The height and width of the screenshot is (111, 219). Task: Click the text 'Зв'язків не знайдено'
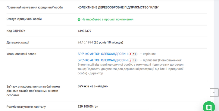click(92, 86)
